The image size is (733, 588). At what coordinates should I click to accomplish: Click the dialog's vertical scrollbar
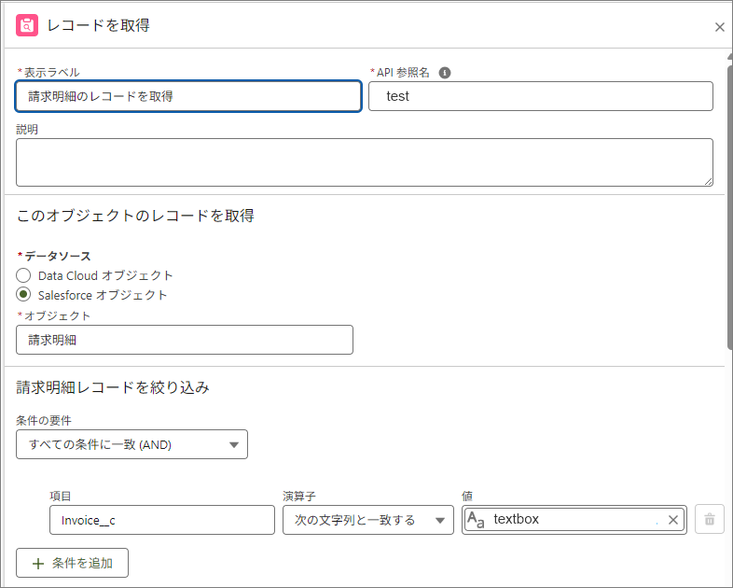coord(728,205)
